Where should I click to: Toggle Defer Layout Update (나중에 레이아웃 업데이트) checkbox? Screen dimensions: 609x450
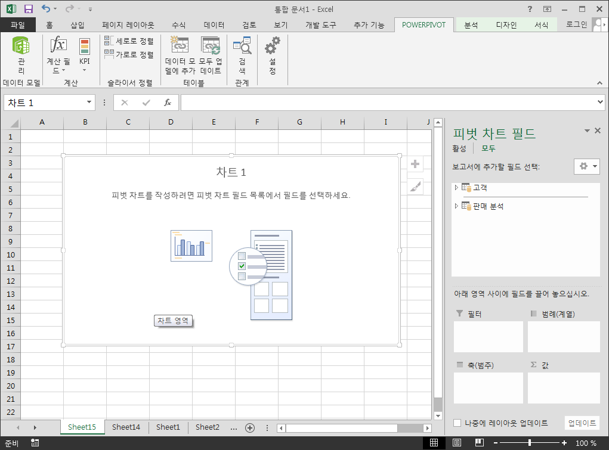(x=457, y=423)
